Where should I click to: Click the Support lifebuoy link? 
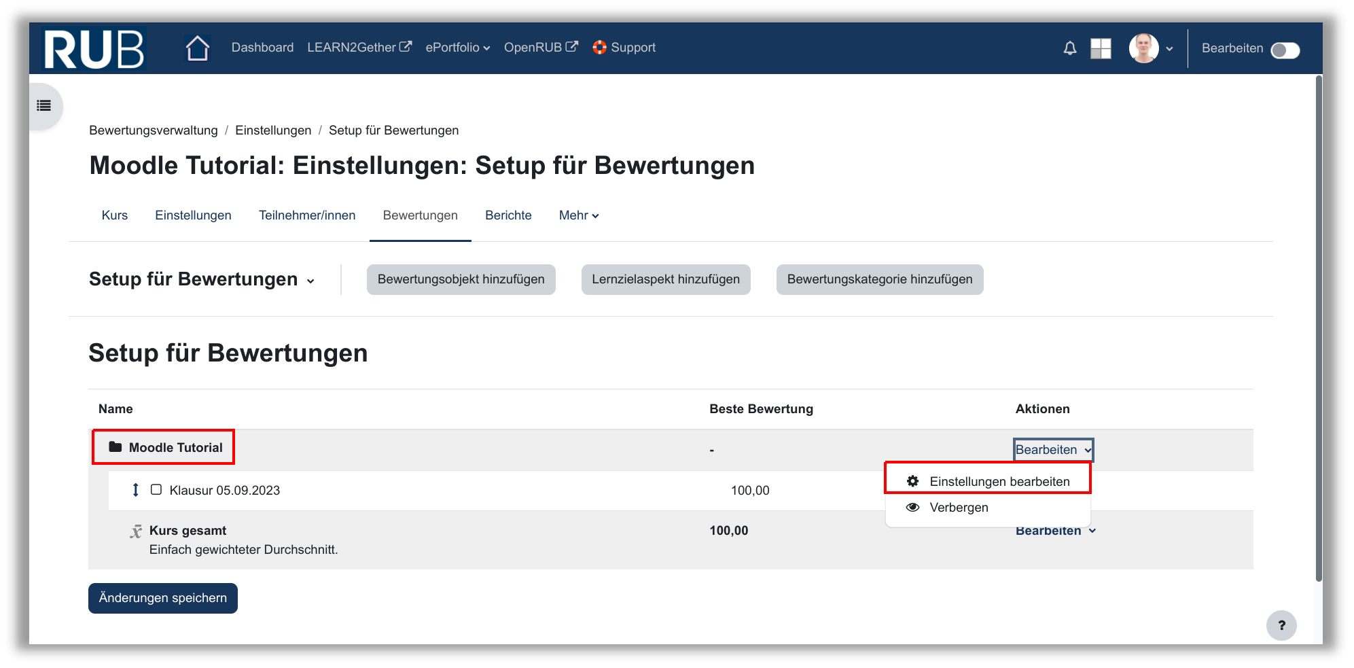[x=624, y=48]
